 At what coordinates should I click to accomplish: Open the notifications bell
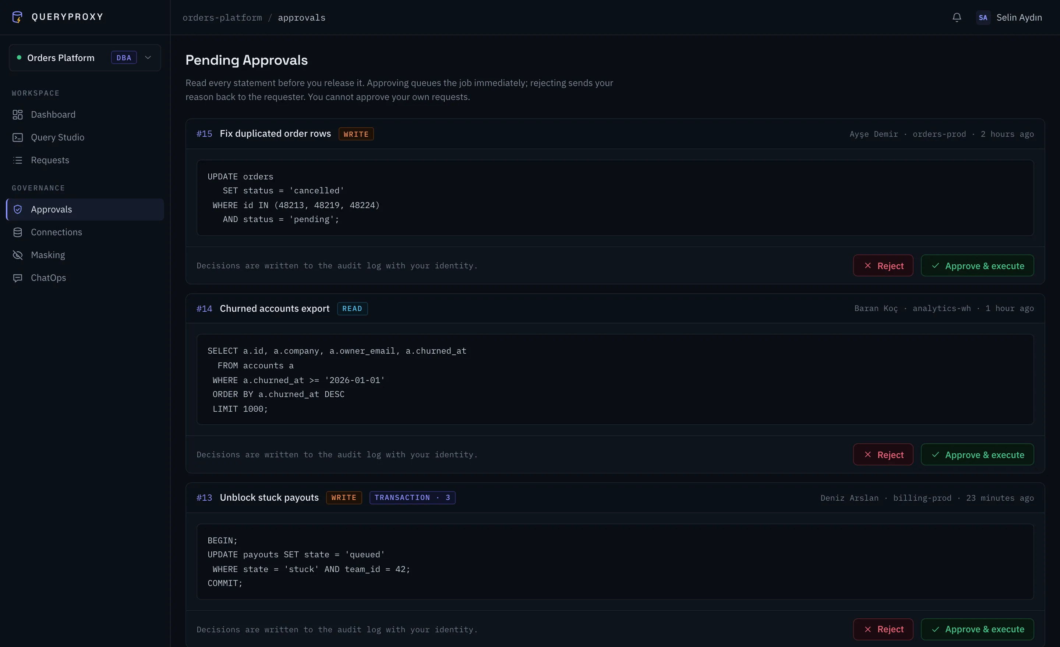956,18
